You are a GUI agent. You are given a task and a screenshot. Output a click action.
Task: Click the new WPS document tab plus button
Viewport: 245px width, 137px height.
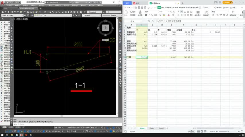tap(182, 3)
